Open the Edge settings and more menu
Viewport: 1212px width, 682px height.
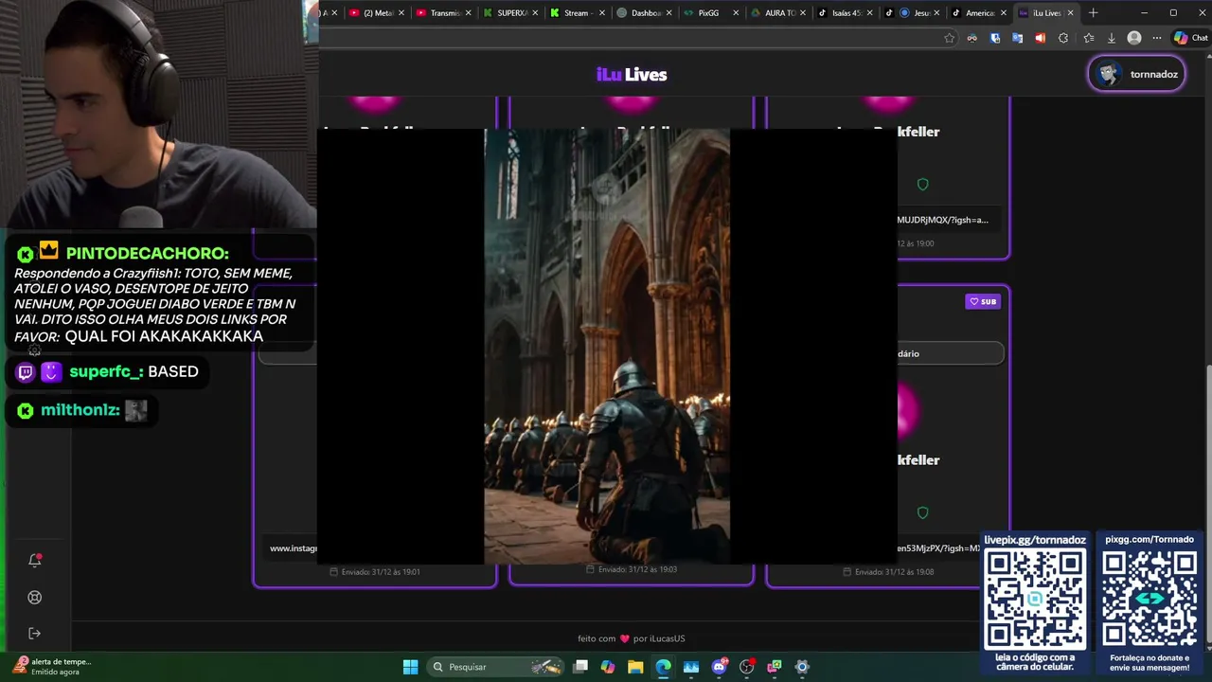tap(1156, 38)
